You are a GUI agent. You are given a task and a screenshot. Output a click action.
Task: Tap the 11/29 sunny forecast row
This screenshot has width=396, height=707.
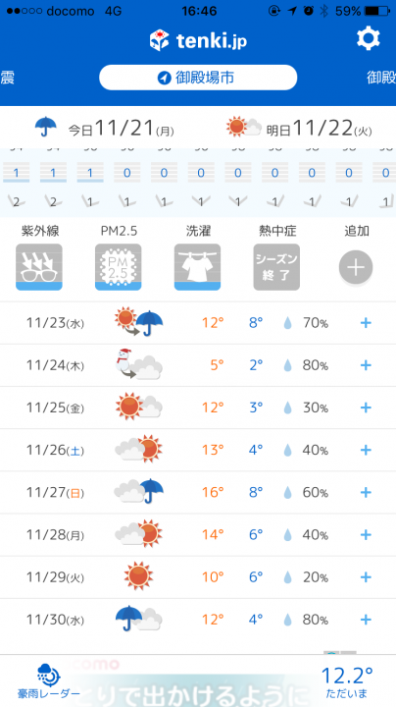tap(198, 577)
